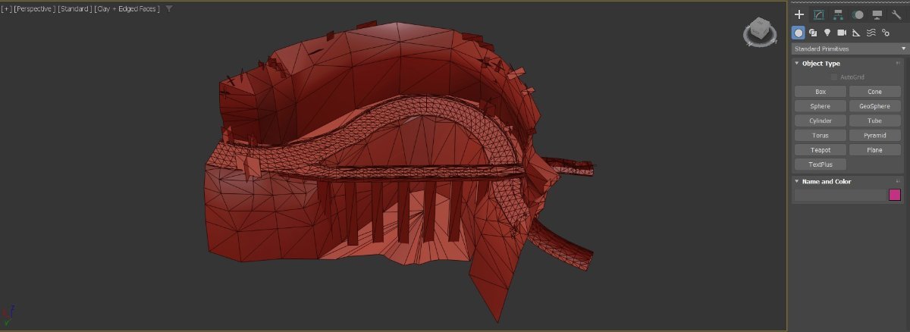Enable the AutoGrid checkbox

coord(834,77)
